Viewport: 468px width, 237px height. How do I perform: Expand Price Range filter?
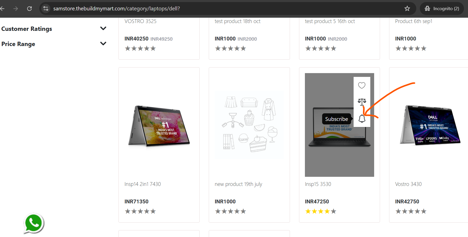pos(103,44)
